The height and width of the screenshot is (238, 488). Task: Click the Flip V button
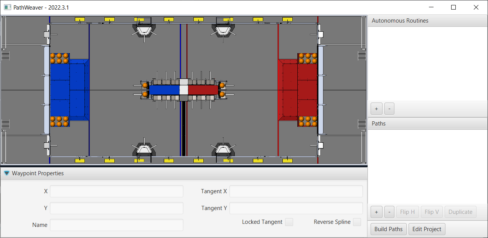432,212
